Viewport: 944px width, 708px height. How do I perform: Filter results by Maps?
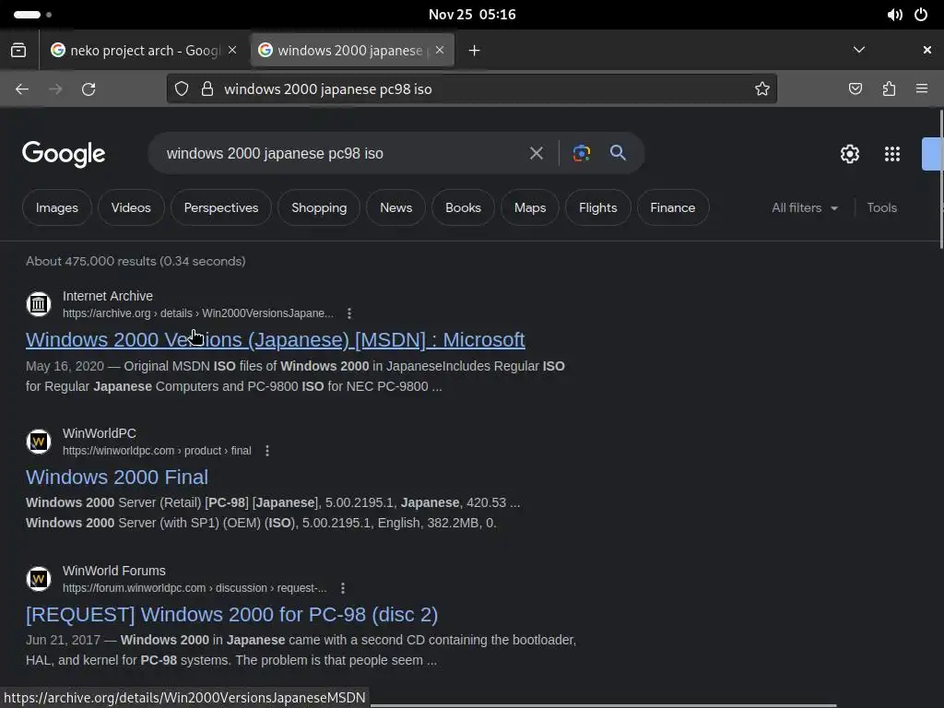point(530,207)
